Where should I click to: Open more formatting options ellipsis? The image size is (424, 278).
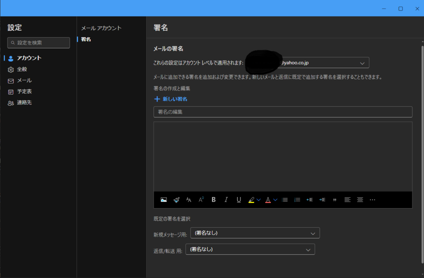pos(372,200)
